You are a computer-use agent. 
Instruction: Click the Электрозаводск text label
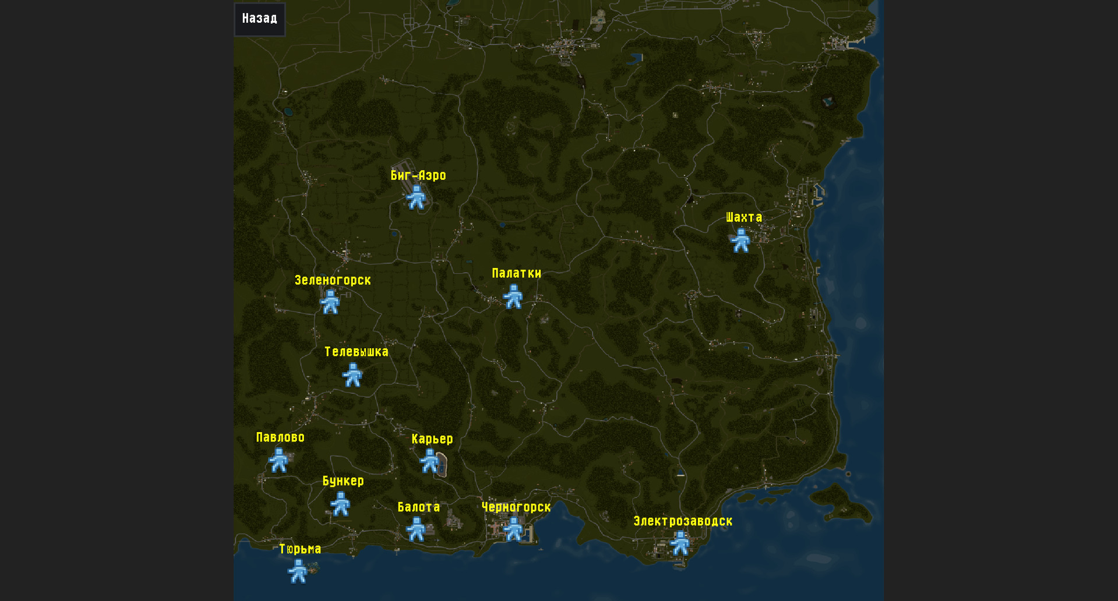pos(683,521)
